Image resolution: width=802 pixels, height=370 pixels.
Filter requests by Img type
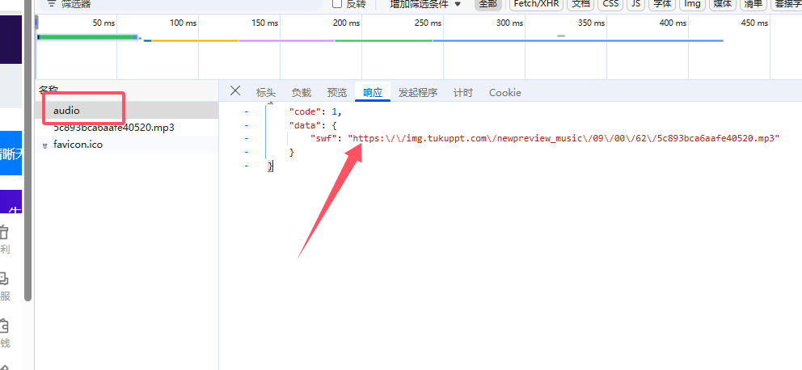click(691, 4)
